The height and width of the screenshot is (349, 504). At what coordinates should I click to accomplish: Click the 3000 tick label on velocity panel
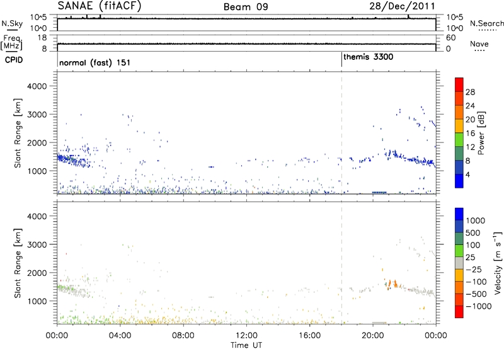tap(37, 244)
